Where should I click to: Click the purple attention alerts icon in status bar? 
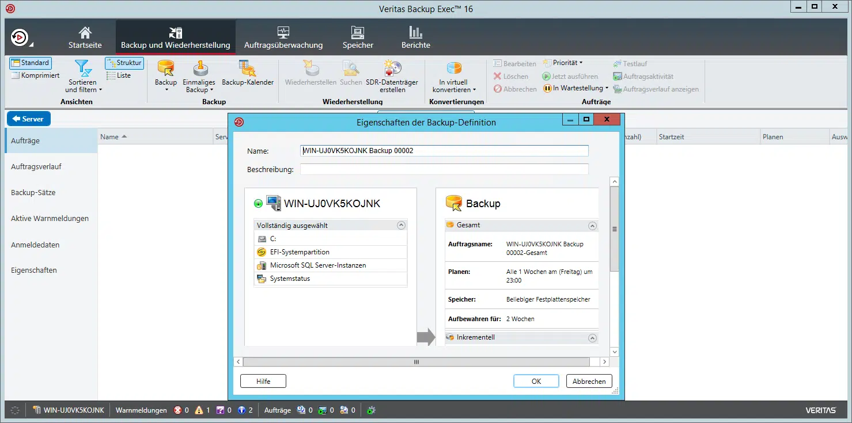click(x=220, y=410)
